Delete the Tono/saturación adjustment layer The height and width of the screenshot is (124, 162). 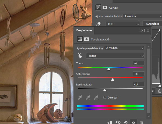pos(141,123)
